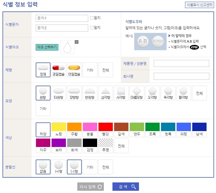The height and width of the screenshot is (193, 216).
Task: Click the 검색 search button
Action: (126, 187)
